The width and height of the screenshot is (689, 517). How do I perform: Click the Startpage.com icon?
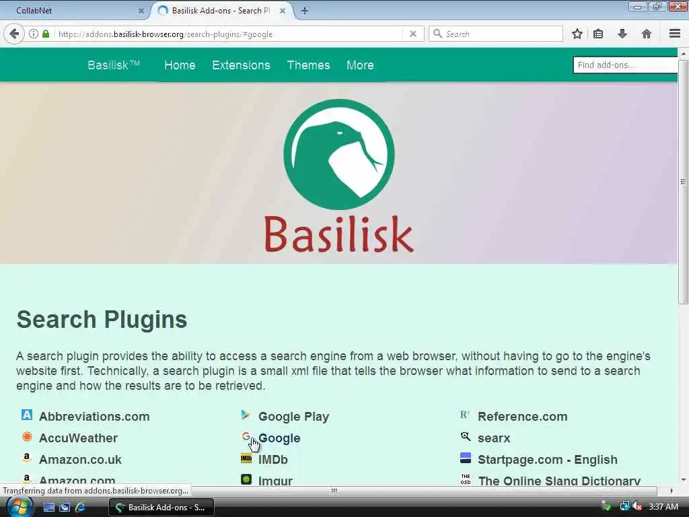(466, 458)
